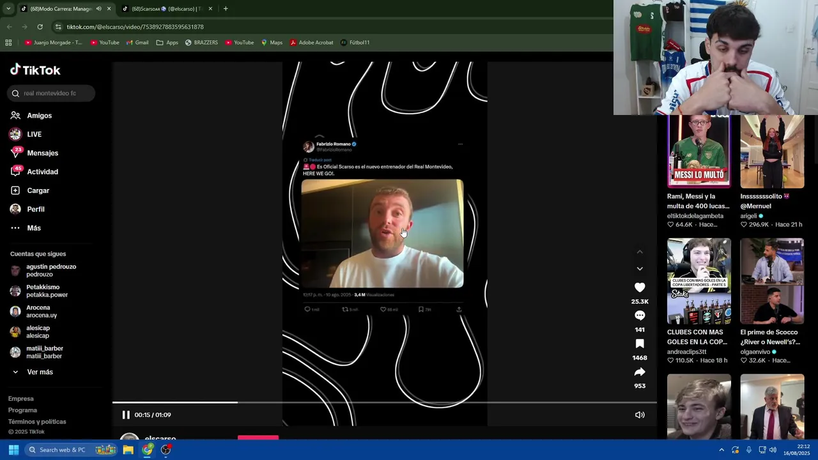Screen dimensions: 818x460
Task: Open the Fútbol11 bookmark
Action: [x=355, y=43]
